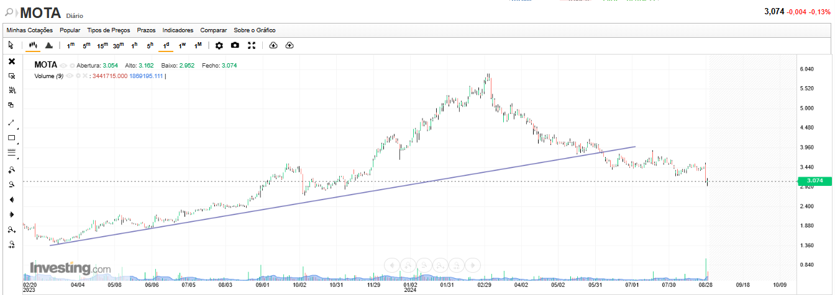The width and height of the screenshot is (835, 295).
Task: Open the Prazos dropdown menu
Action: [146, 30]
